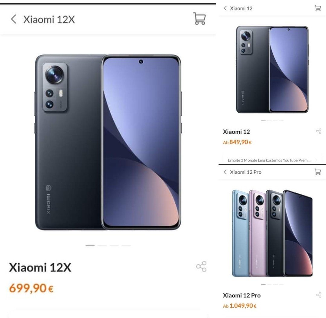
Task: Share the Xiaomi 12X product
Action: click(201, 266)
